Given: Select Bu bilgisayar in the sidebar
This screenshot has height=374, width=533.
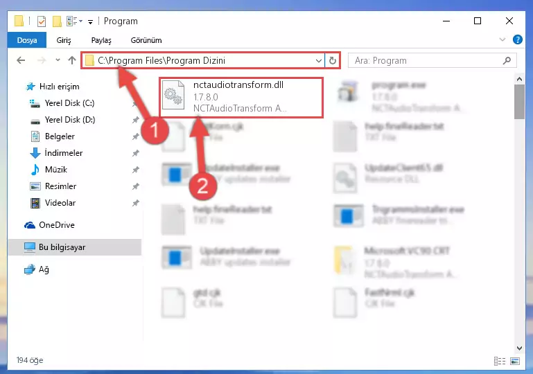Looking at the screenshot, I should coord(74,247).
